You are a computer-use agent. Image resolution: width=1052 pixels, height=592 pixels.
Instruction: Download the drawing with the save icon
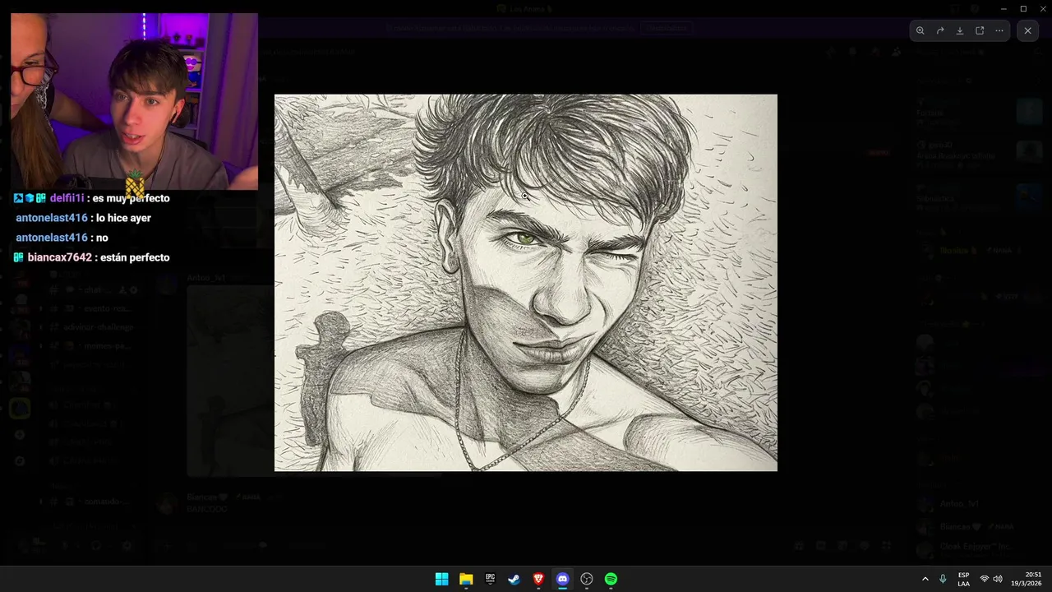pyautogui.click(x=960, y=30)
